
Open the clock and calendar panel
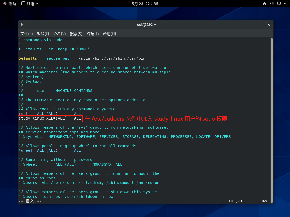click(145, 4)
